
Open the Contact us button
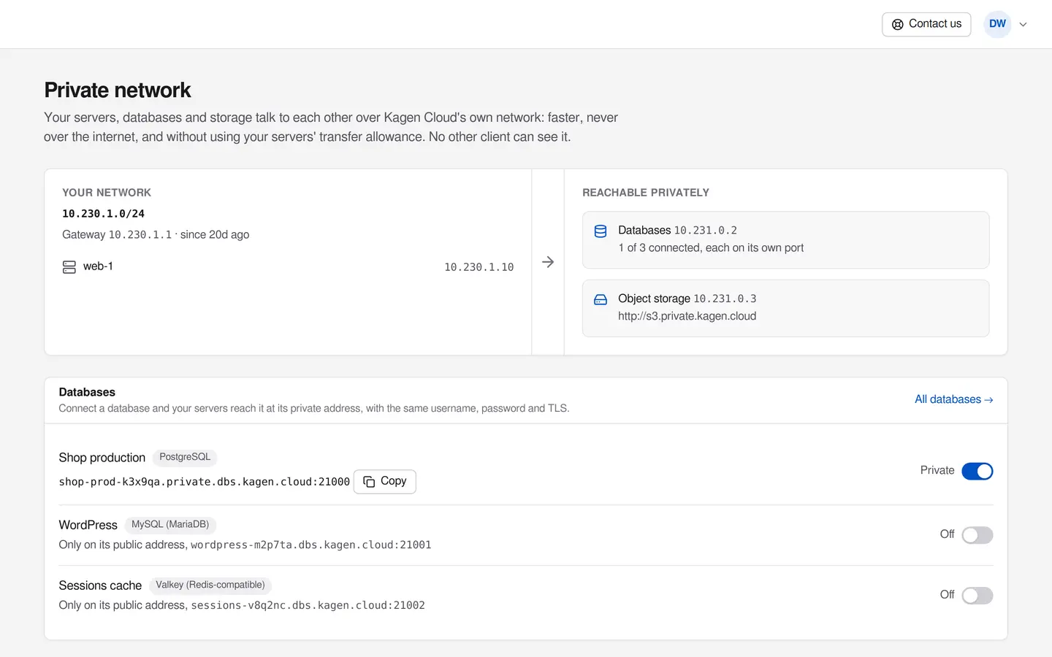pos(926,24)
